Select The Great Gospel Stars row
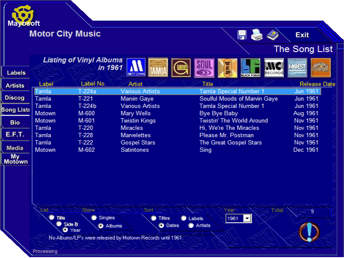The width and height of the screenshot is (344, 258). pos(178,143)
